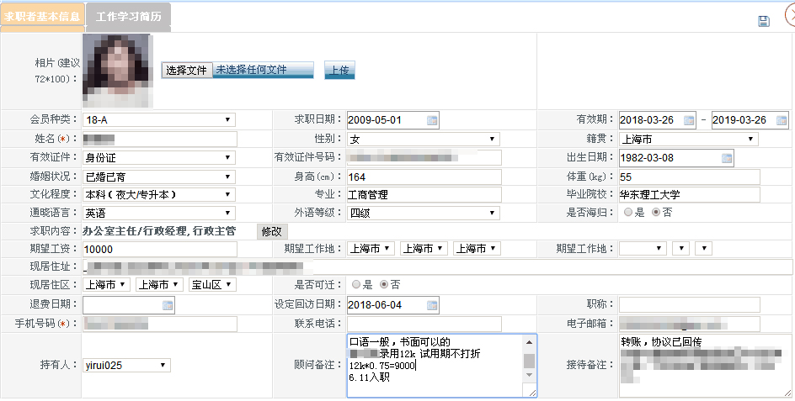Open the 会员种类 dropdown showing 18-A
Viewport: 795px width, 401px height.
(158, 120)
